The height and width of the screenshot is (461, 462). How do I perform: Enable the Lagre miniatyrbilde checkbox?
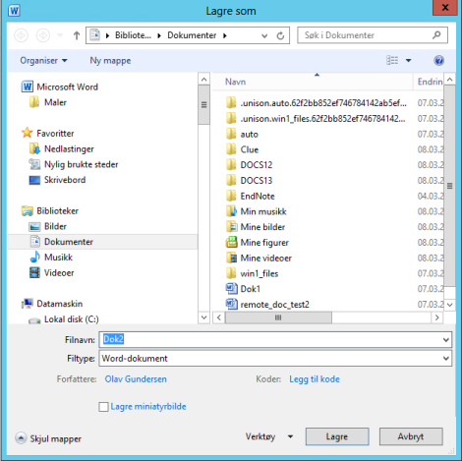point(103,407)
